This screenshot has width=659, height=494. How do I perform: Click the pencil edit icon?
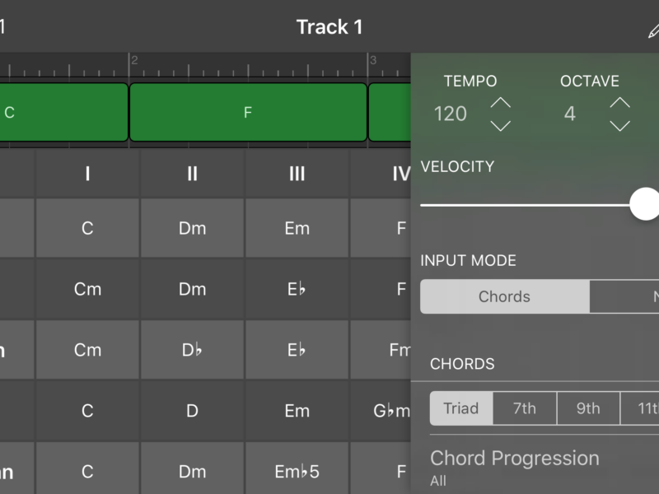point(653,30)
